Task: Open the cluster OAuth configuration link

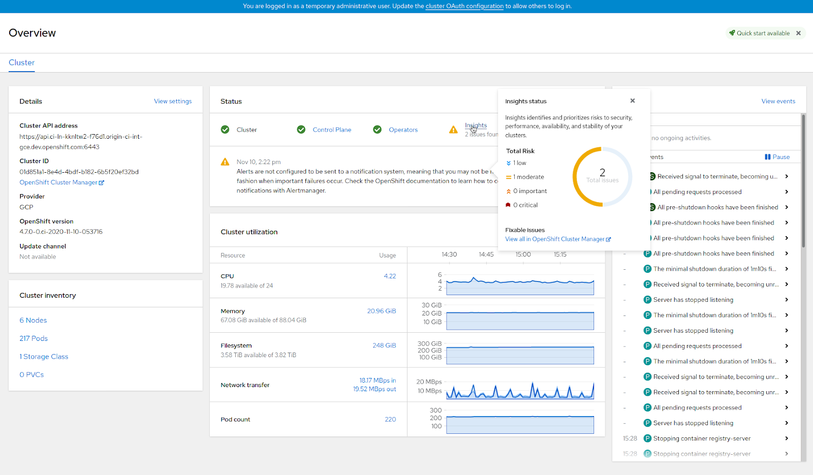Action: (x=464, y=6)
